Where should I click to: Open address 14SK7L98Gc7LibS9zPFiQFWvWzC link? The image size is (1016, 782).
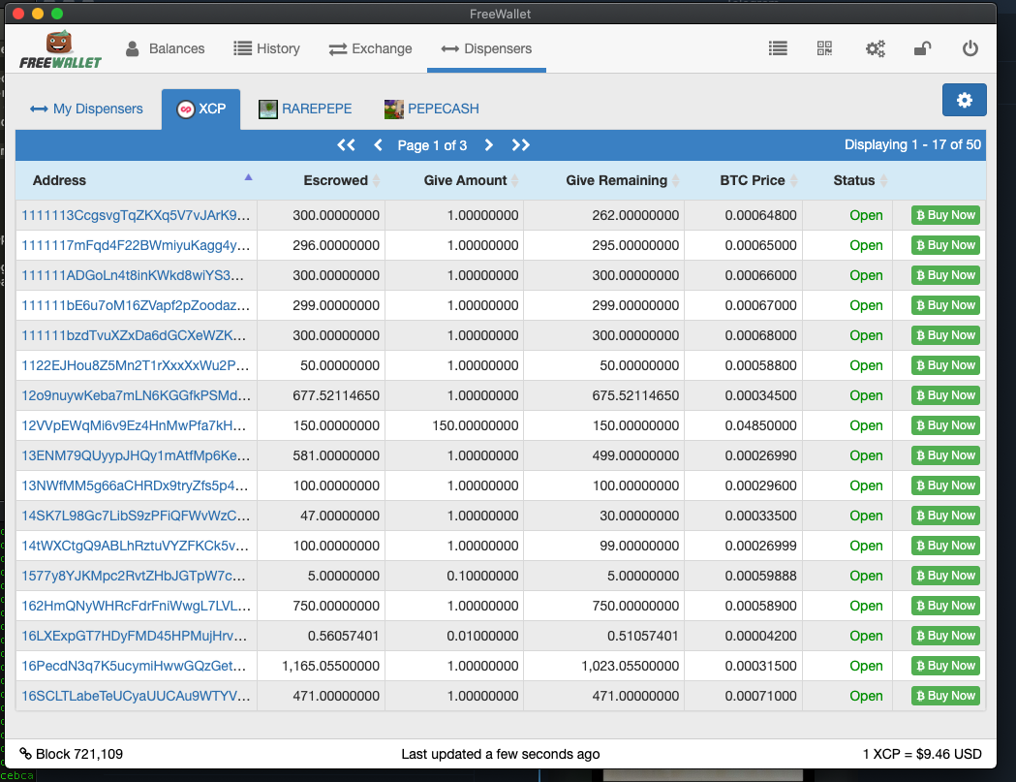pyautogui.click(x=134, y=516)
